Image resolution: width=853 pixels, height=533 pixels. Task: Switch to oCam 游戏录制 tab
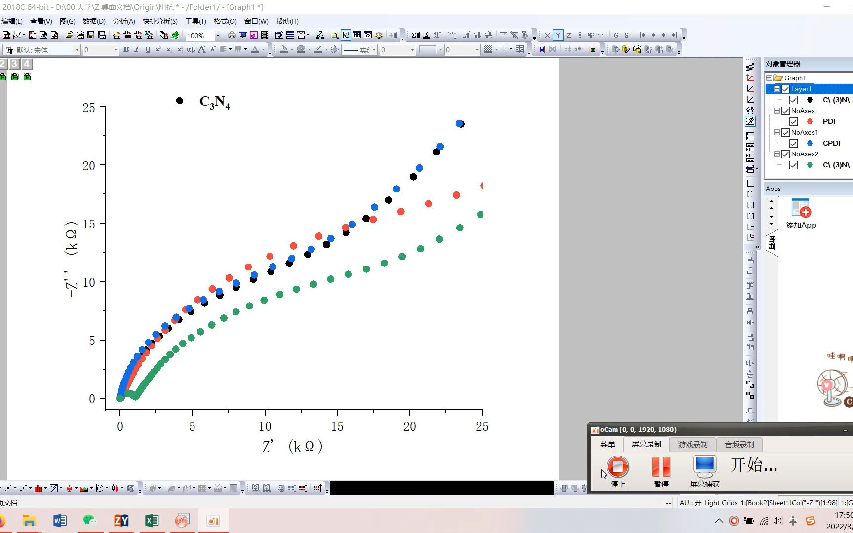[693, 445]
